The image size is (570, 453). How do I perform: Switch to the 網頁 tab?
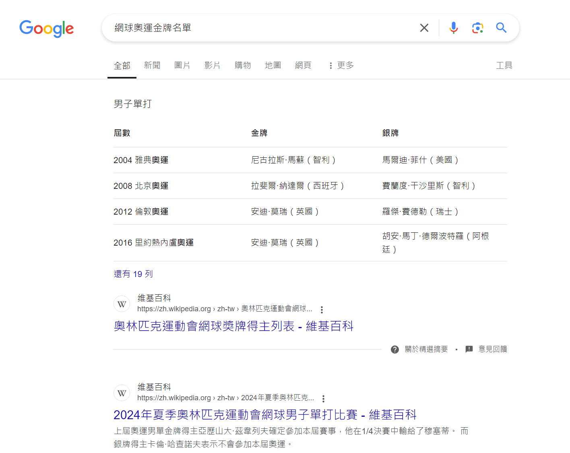pos(303,65)
